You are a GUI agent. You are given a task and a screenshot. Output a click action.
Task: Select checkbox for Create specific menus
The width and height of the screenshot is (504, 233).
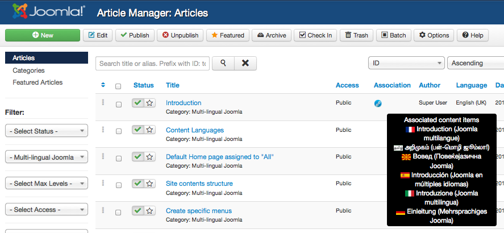click(x=118, y=212)
